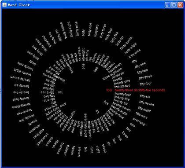Click 'forty-nine' in the outer seconds ring
The width and height of the screenshot is (185, 168).
click(x=134, y=54)
